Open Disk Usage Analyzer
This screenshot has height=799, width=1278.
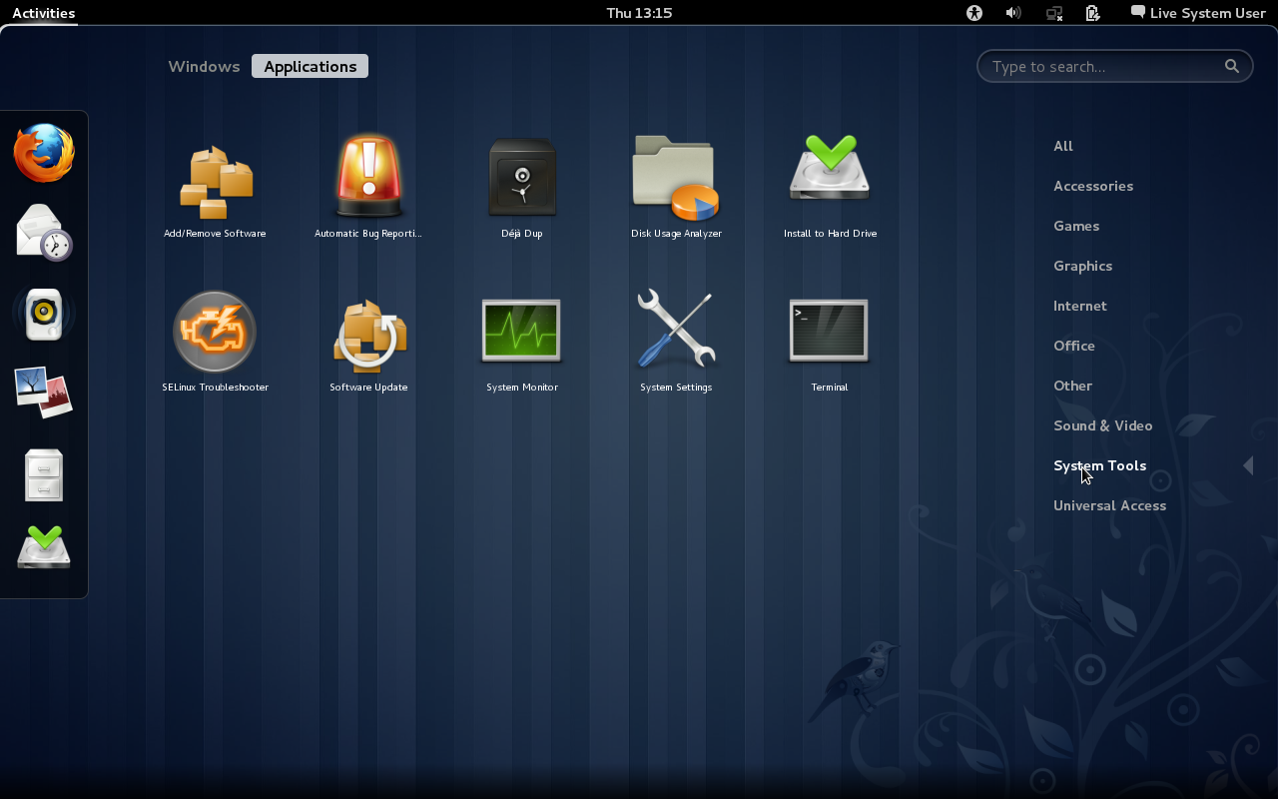point(675,176)
